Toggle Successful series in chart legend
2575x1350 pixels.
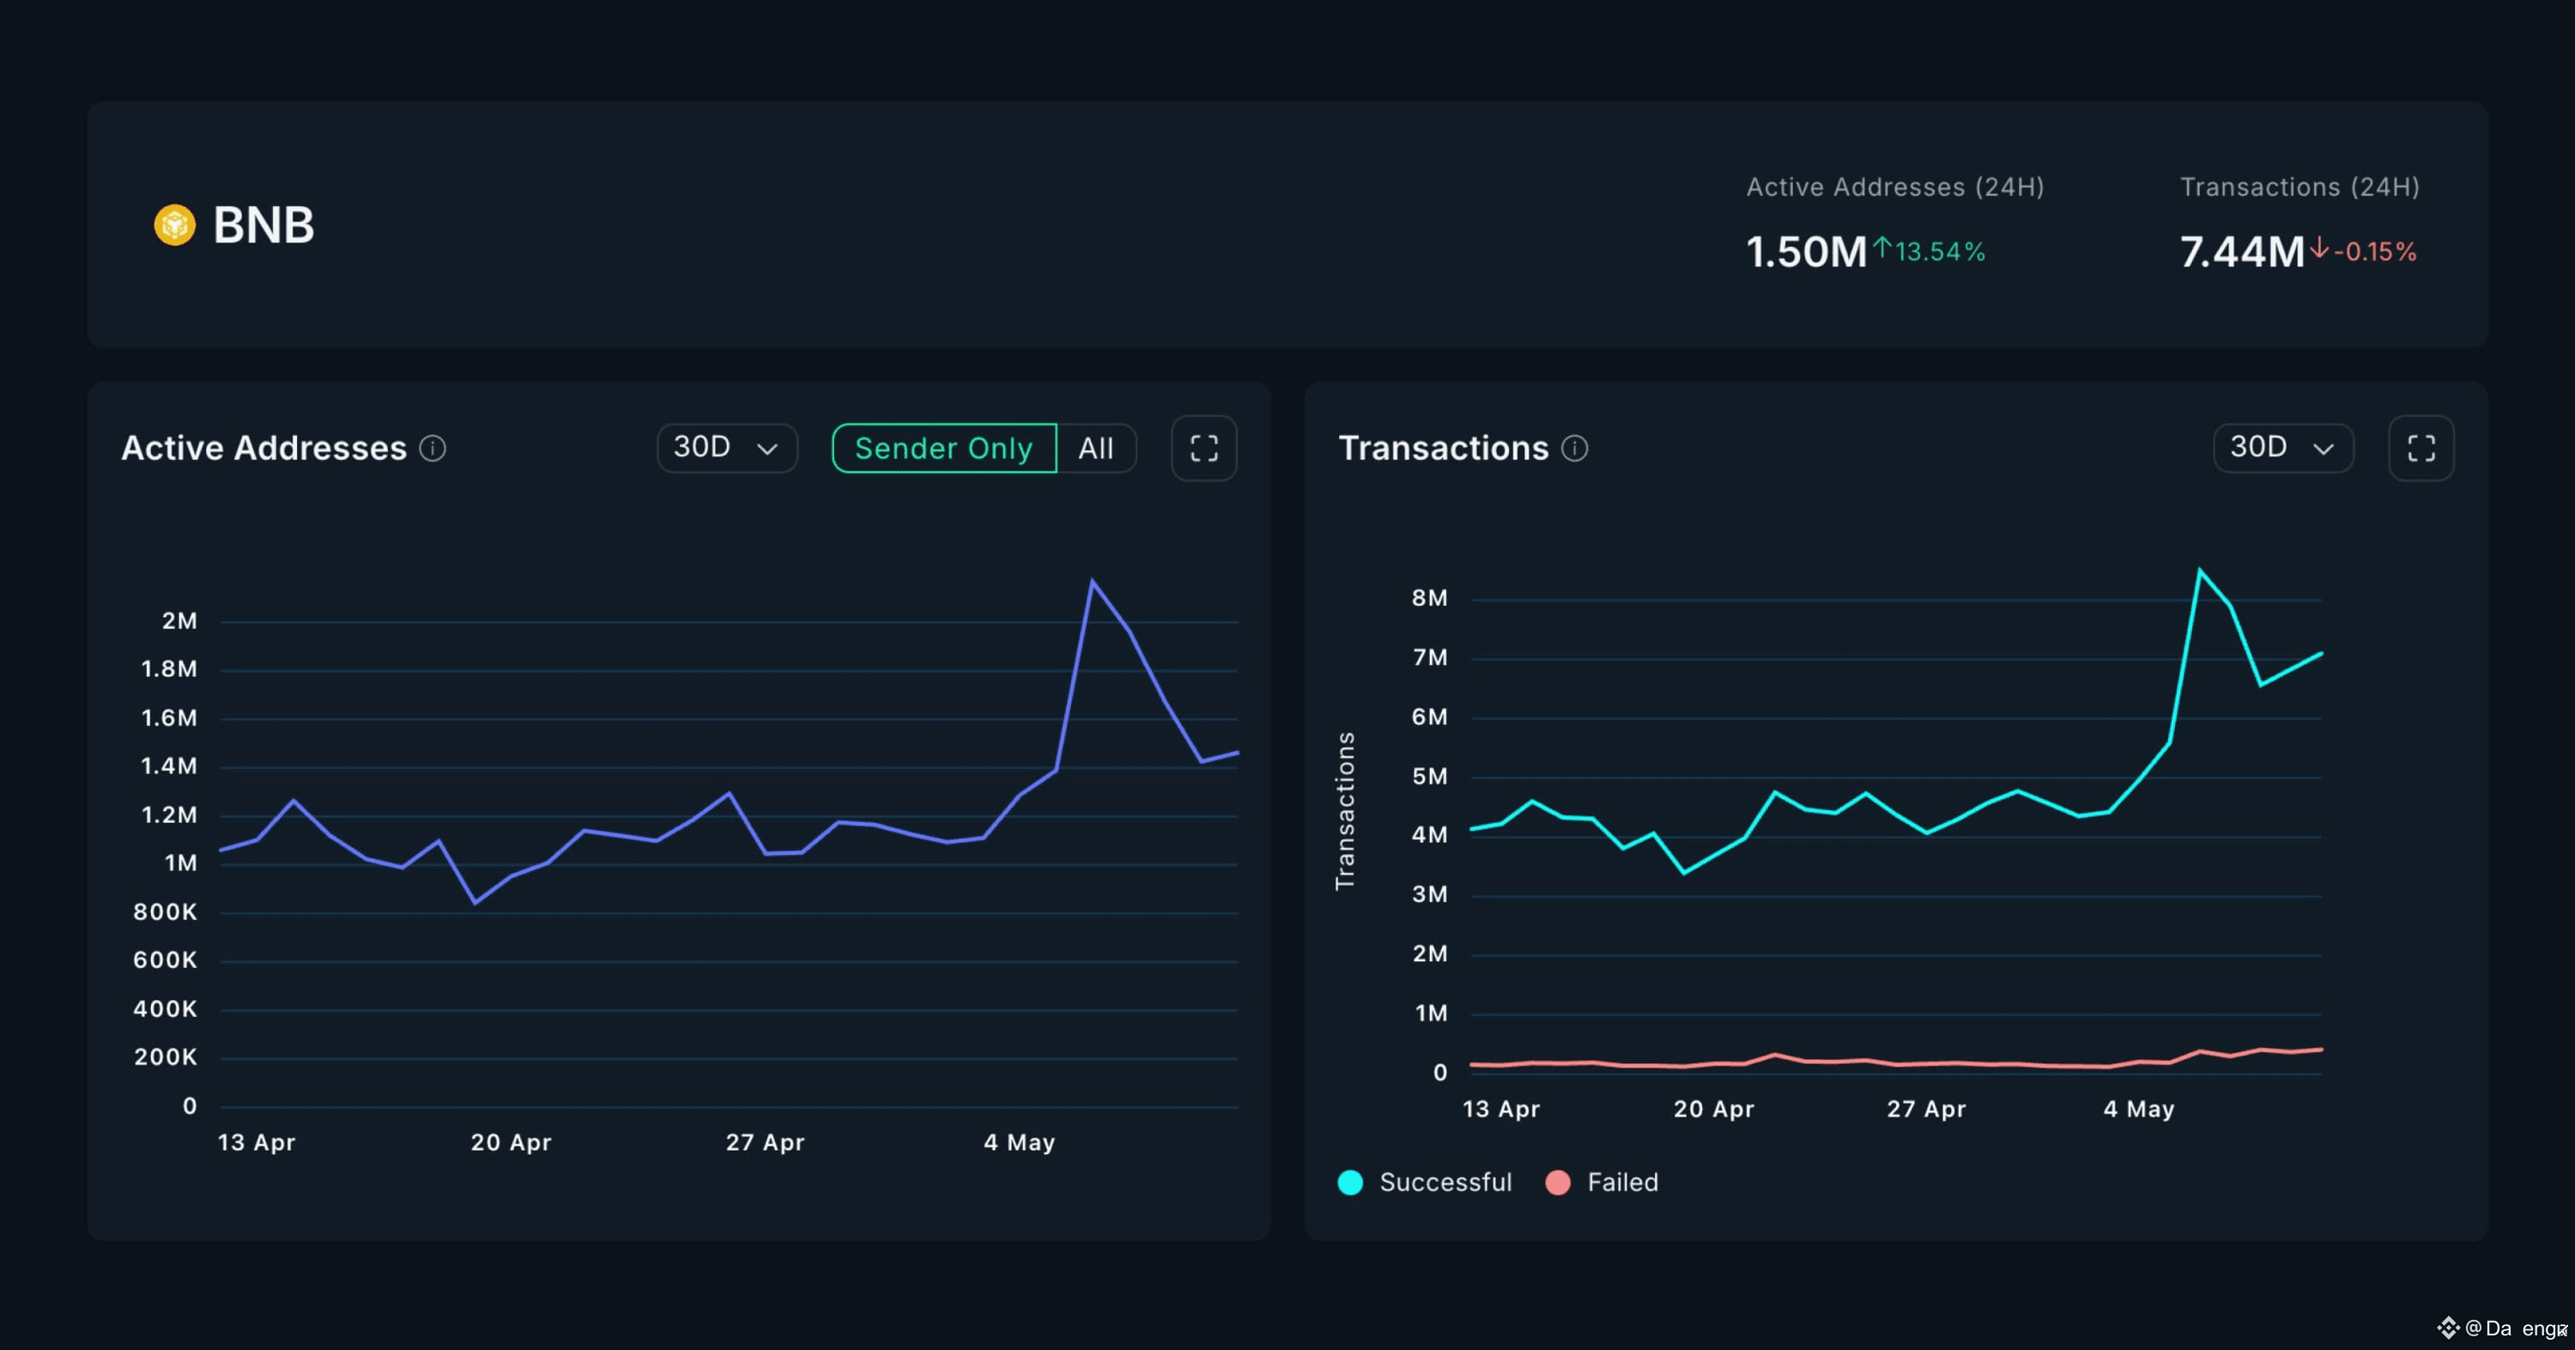(x=1425, y=1182)
